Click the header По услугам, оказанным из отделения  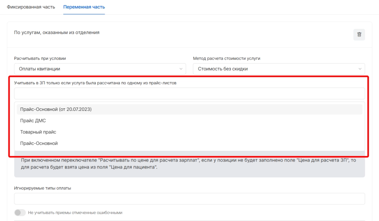pyautogui.click(x=57, y=33)
